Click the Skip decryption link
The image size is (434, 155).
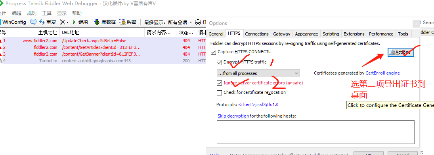pyautogui.click(x=233, y=116)
